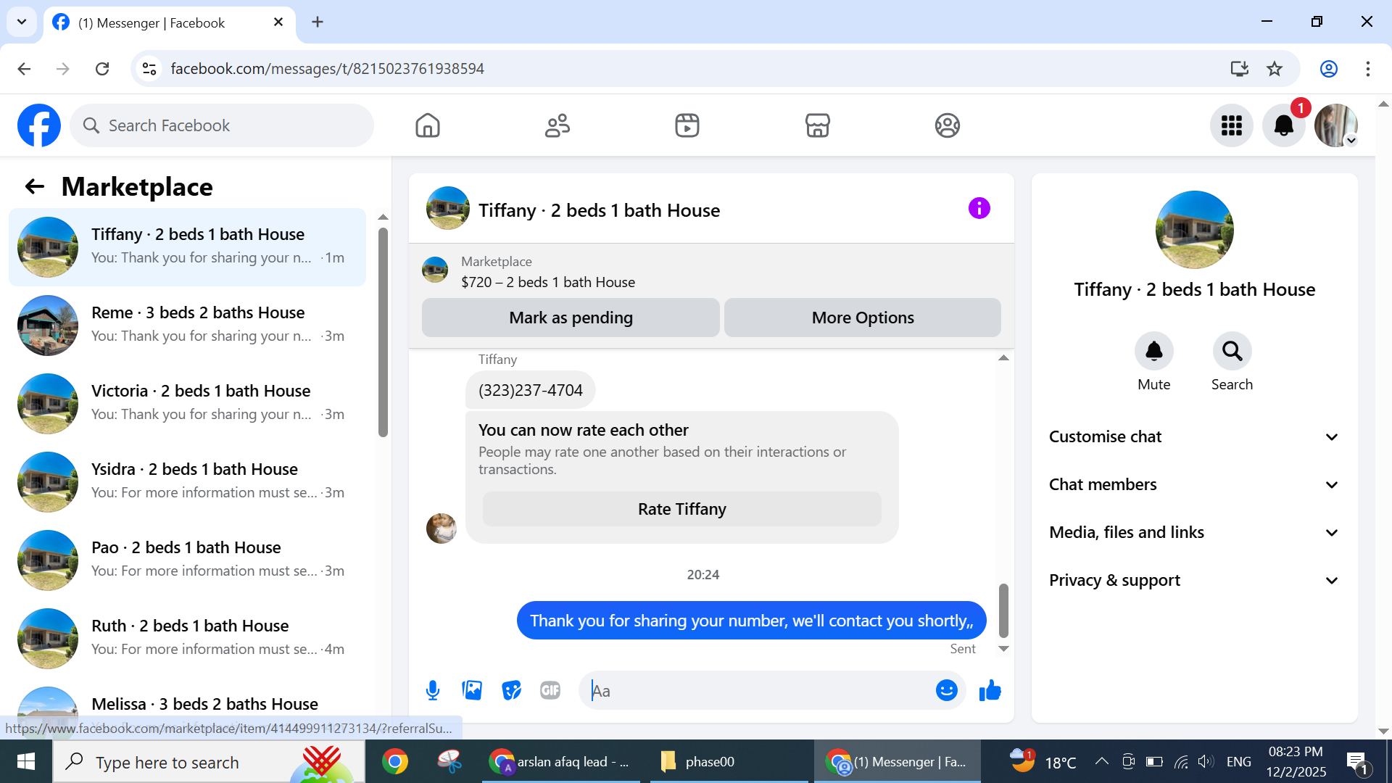The width and height of the screenshot is (1392, 783).
Task: Expand Privacy & support section
Action: click(x=1193, y=580)
